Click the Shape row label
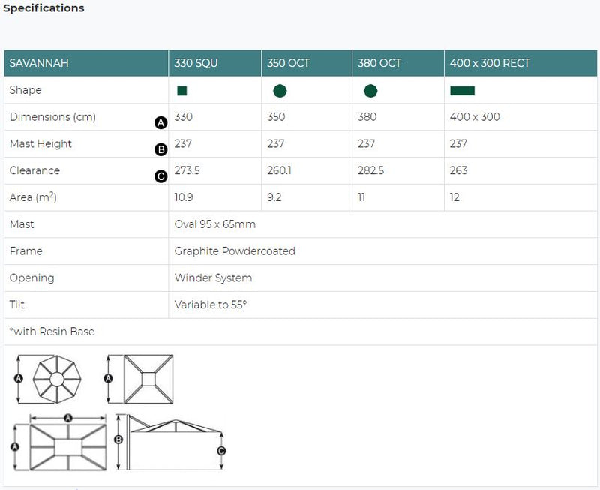The width and height of the screenshot is (600, 490). point(25,90)
